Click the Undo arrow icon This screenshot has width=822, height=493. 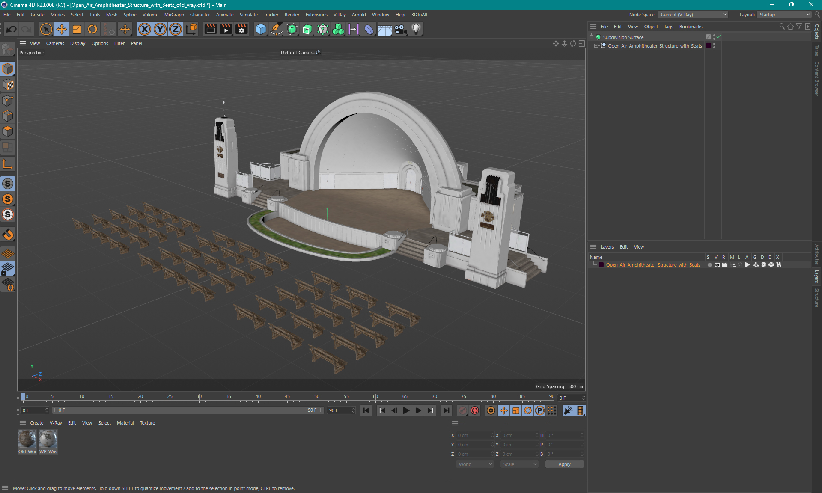12,29
